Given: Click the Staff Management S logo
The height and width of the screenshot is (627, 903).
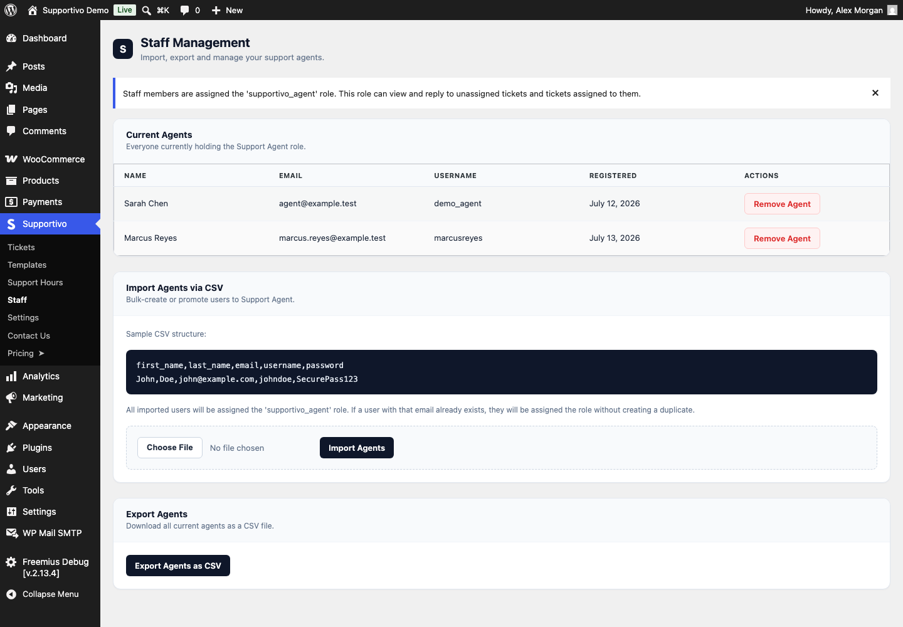Looking at the screenshot, I should point(123,49).
